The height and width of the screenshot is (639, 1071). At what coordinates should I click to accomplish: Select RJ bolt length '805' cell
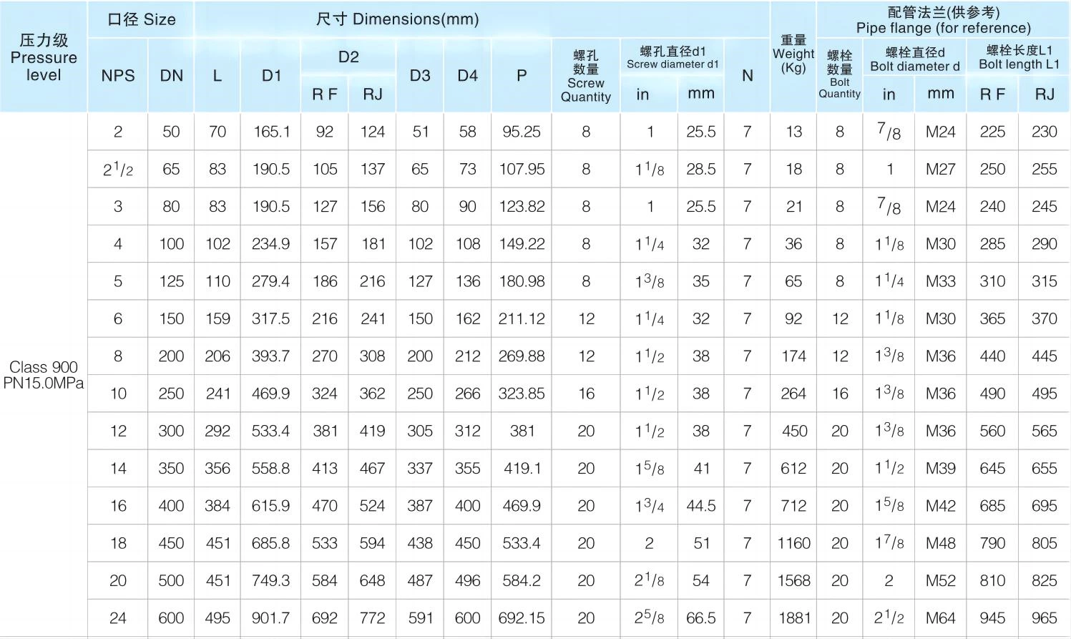1045,543
